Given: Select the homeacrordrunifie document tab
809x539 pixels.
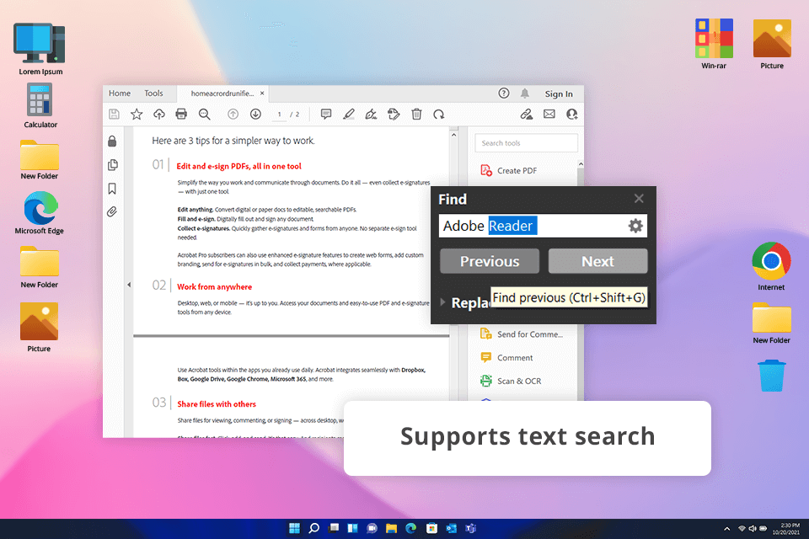Looking at the screenshot, I should pos(222,93).
